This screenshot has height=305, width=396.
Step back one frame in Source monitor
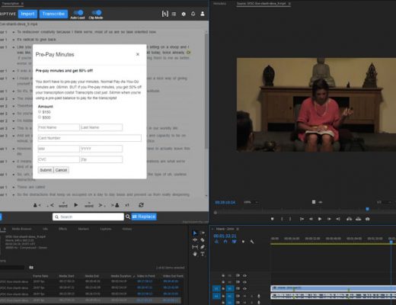click(311, 219)
